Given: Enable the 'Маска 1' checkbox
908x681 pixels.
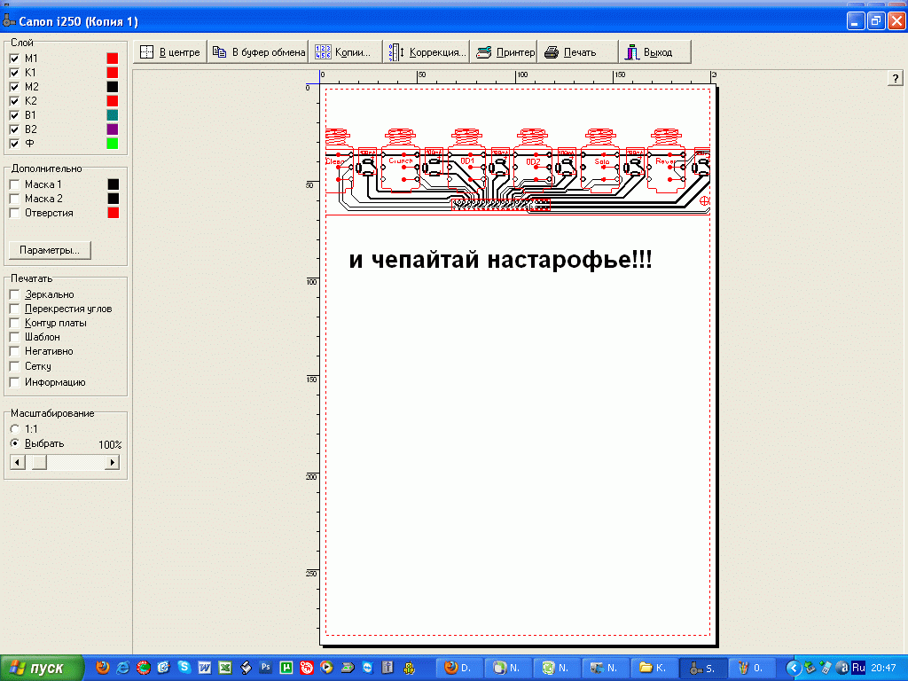Looking at the screenshot, I should (x=14, y=184).
